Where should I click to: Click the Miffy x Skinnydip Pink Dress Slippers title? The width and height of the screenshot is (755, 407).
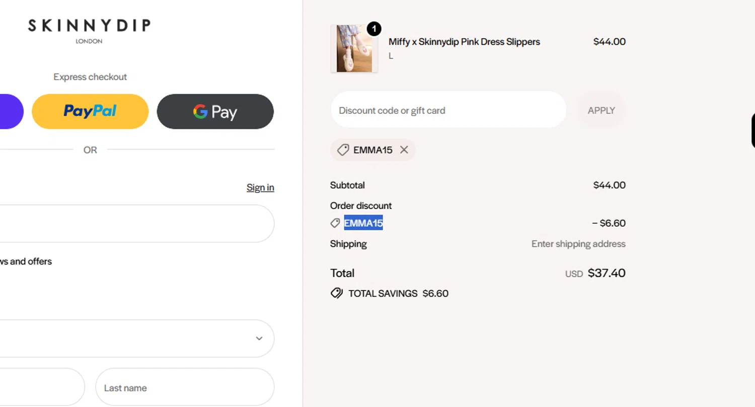[464, 42]
